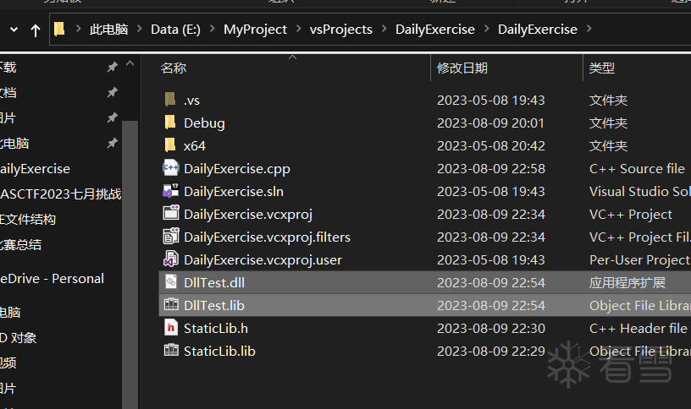Click the DailyExercise.vcxproj.user file icon

tap(170, 259)
